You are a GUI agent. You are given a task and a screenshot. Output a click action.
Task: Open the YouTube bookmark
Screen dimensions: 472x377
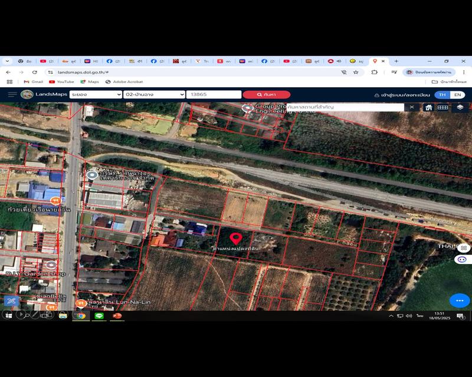(61, 82)
